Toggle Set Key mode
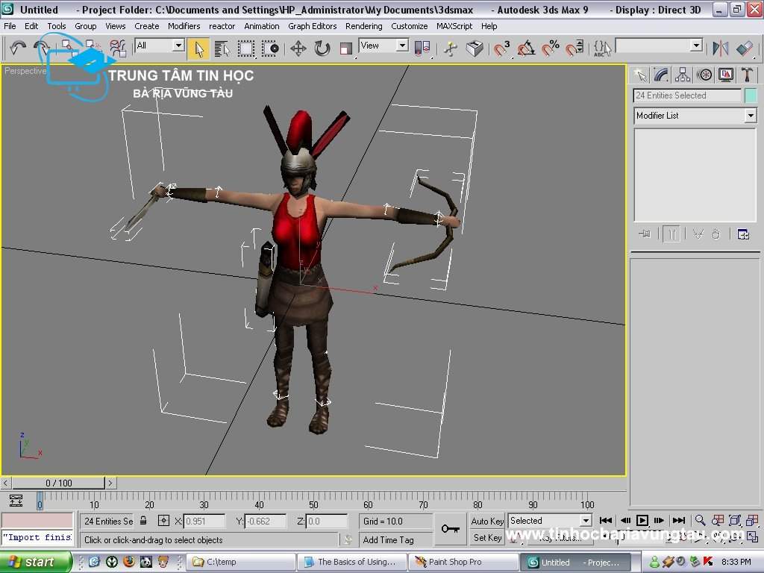764x573 pixels. 487,537
